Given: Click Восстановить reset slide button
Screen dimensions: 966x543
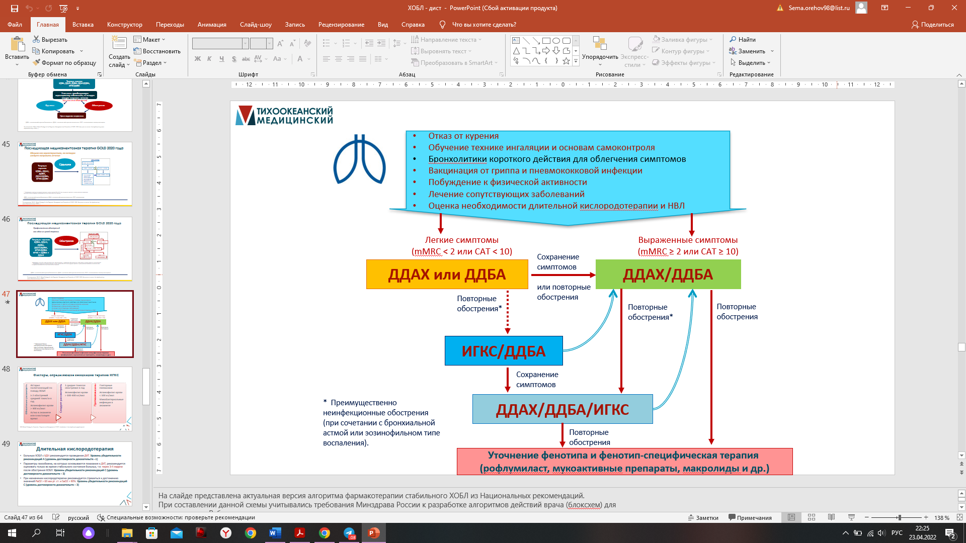Looking at the screenshot, I should [x=157, y=51].
